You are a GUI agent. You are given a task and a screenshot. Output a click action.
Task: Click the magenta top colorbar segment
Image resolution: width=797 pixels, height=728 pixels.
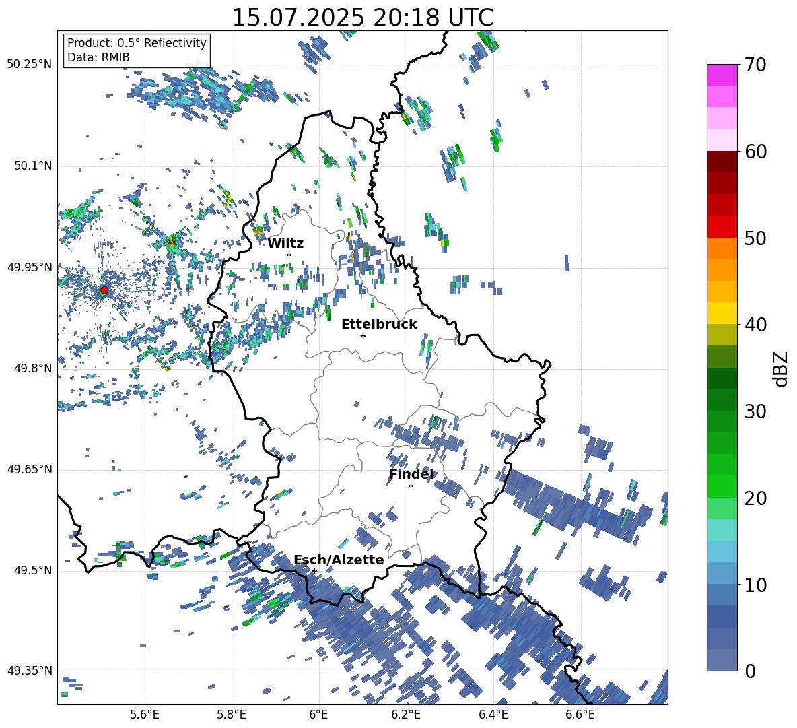(722, 75)
